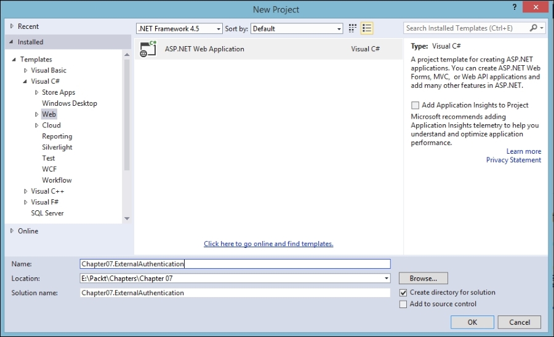This screenshot has width=554, height=337.
Task: Uncheck Create directory for solution
Action: coord(403,293)
